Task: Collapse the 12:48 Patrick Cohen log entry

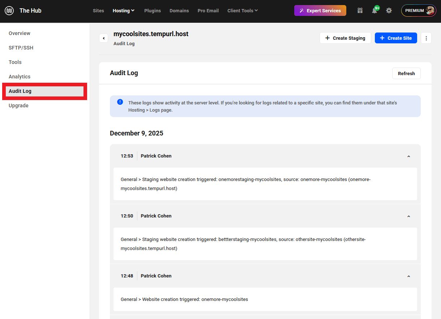Action: [409, 276]
